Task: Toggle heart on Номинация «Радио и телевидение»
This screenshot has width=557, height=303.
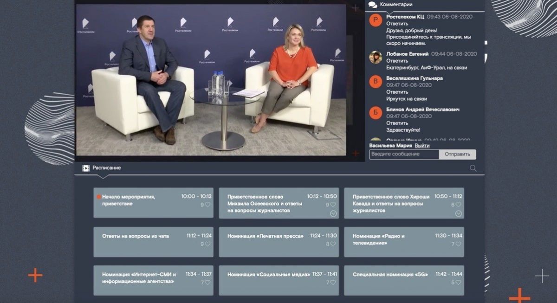Action: (458, 244)
